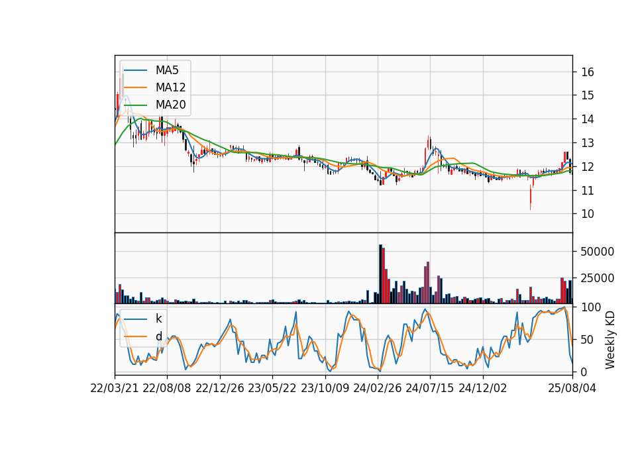The image size is (636, 457).
Task: Click the 22/03/21 date label
Action: pos(115,388)
